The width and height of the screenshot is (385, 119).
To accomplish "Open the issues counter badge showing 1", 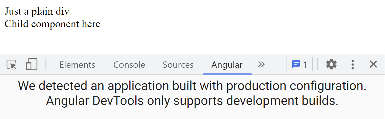I will (300, 64).
